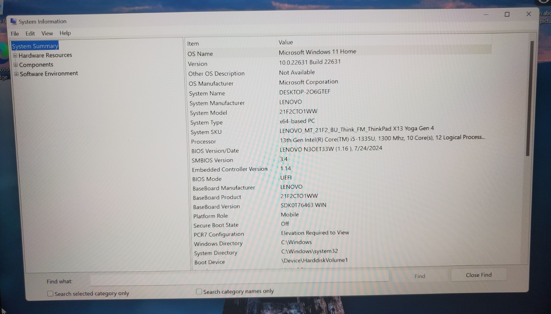Click the System Information title bar icon
Viewport: 551px width, 314px height.
point(13,21)
